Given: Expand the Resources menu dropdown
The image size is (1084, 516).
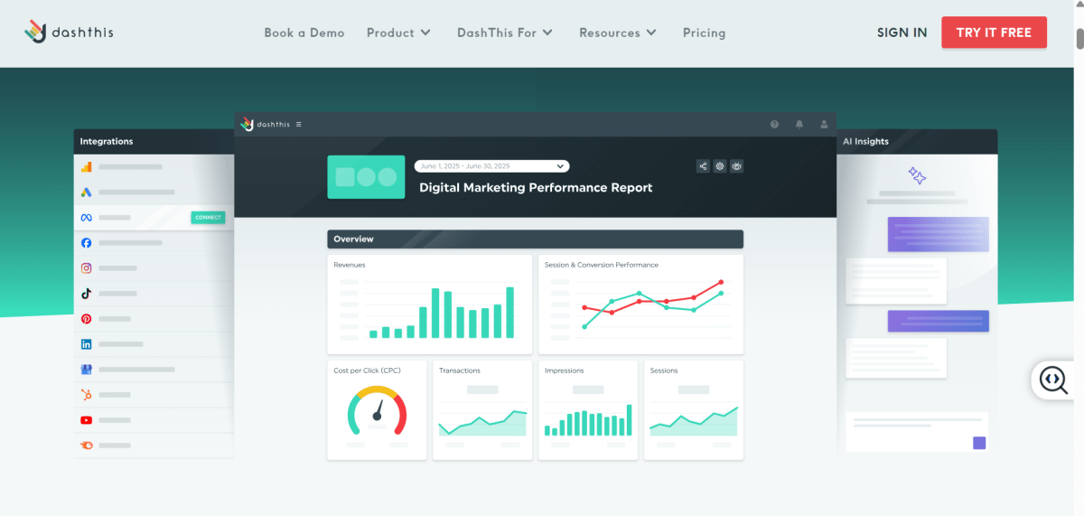Looking at the screenshot, I should [x=619, y=33].
